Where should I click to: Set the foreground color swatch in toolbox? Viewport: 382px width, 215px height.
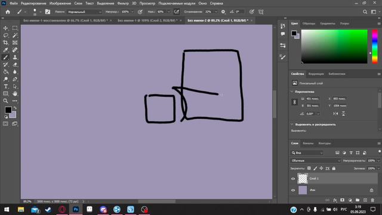pyautogui.click(x=8, y=110)
